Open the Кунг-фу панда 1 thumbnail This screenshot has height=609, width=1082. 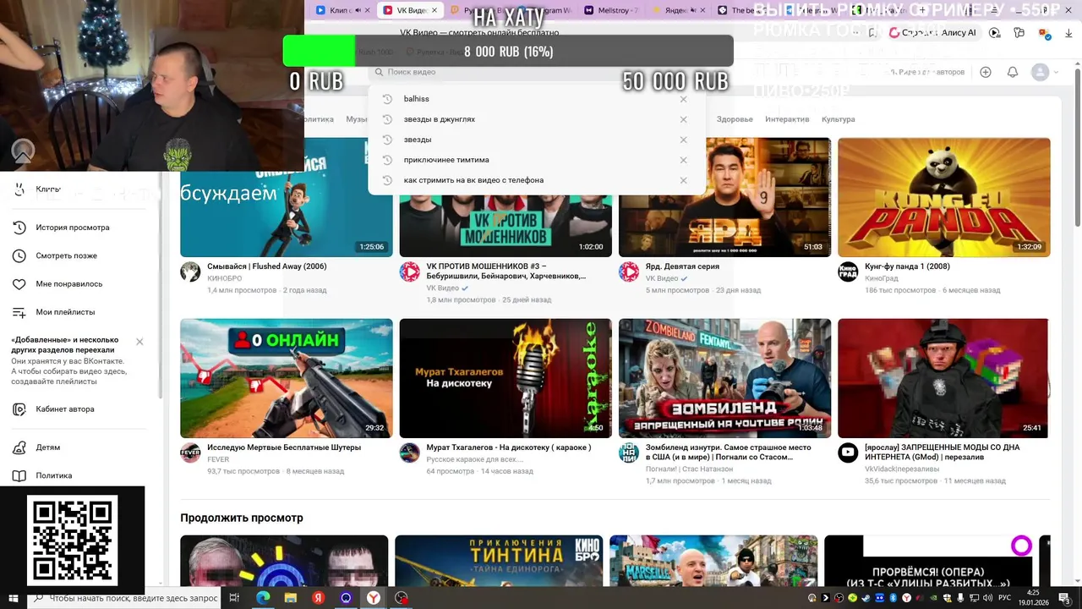coord(944,197)
